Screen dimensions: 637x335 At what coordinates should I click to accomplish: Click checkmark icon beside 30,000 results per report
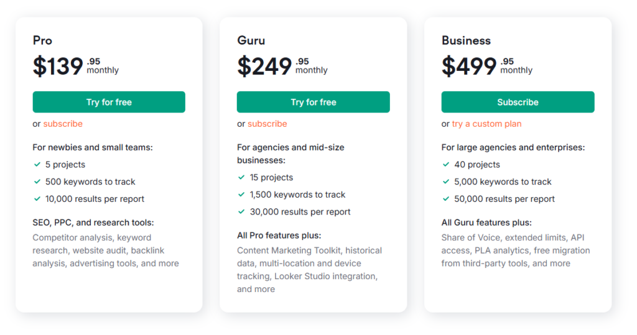[x=241, y=211]
